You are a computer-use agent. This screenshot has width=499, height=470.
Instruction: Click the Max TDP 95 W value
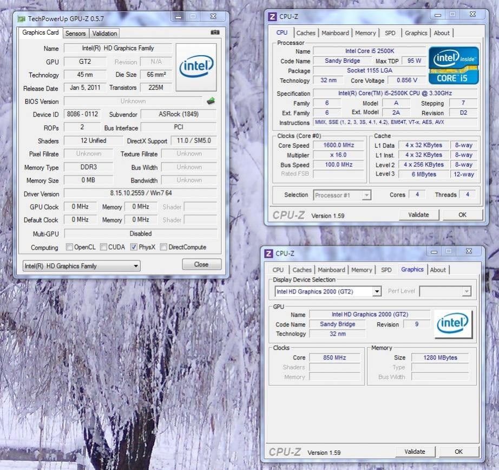[x=414, y=61]
